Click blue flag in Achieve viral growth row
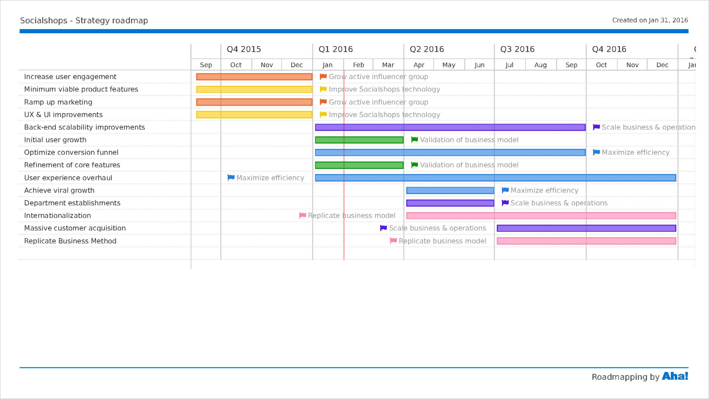Screen dimensions: 709x399 click(x=505, y=190)
